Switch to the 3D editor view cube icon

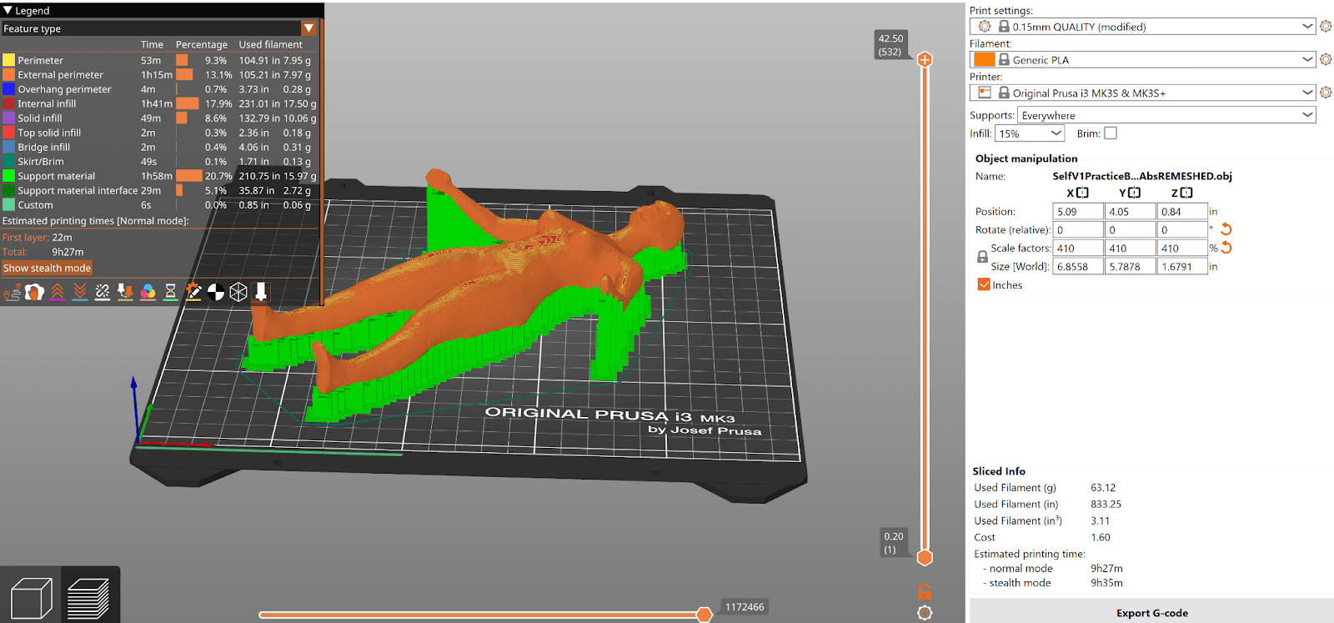31,599
